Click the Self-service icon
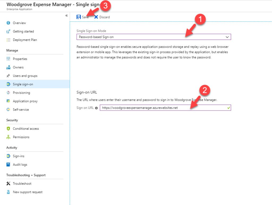 8,110
